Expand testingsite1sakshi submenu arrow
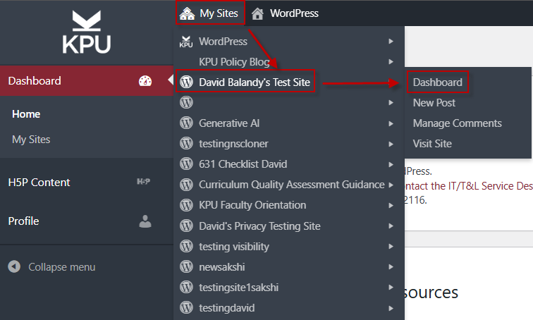 coord(391,288)
